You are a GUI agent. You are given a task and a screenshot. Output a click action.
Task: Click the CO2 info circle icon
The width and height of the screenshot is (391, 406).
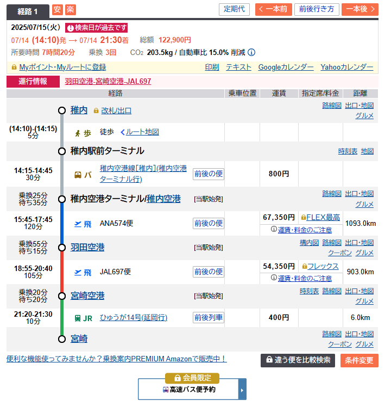pos(251,53)
